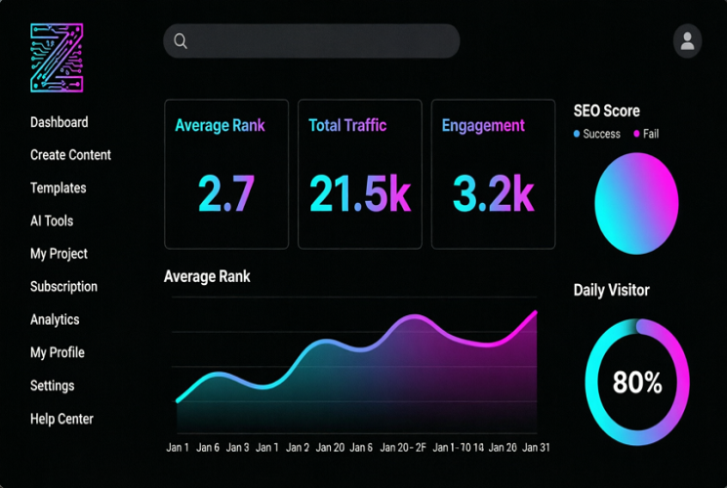The image size is (727, 488).
Task: Click the Daily Visitor 80% ring
Action: tap(637, 383)
